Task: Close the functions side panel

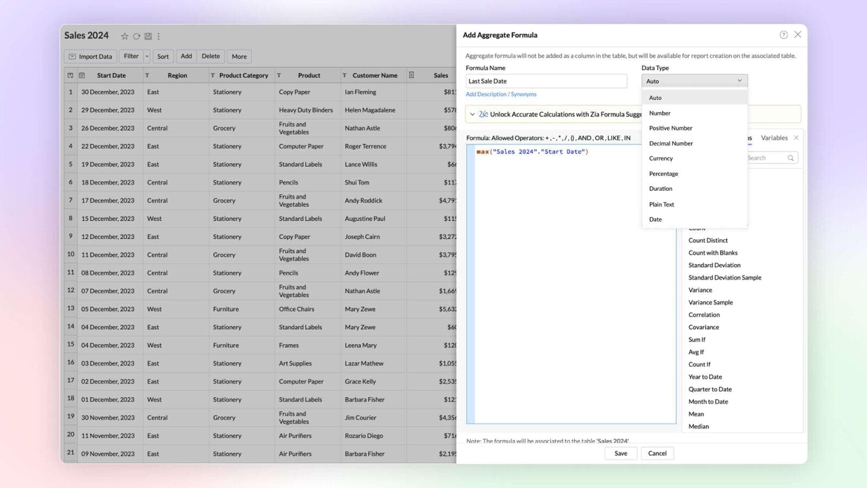Action: (x=796, y=138)
